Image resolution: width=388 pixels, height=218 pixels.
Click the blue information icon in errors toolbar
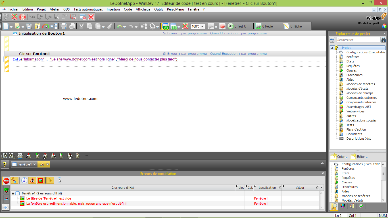(x=24, y=180)
